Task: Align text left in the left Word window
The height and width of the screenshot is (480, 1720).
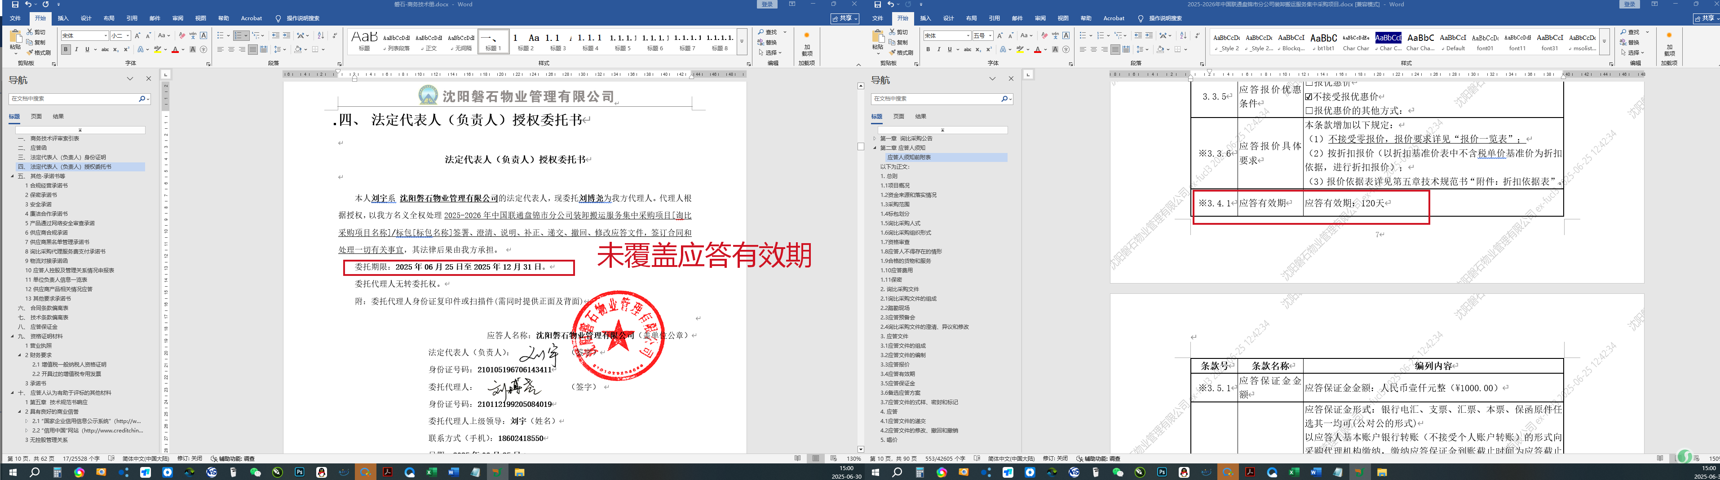Action: (221, 49)
